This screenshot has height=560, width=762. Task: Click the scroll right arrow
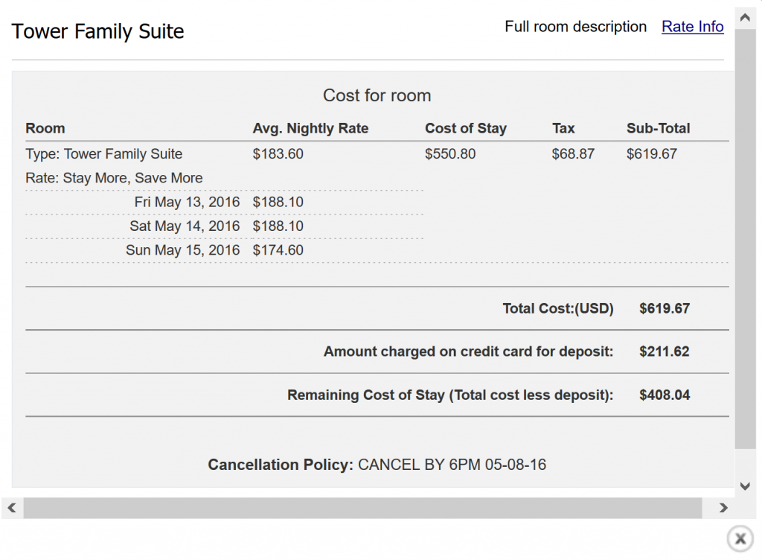click(x=723, y=508)
